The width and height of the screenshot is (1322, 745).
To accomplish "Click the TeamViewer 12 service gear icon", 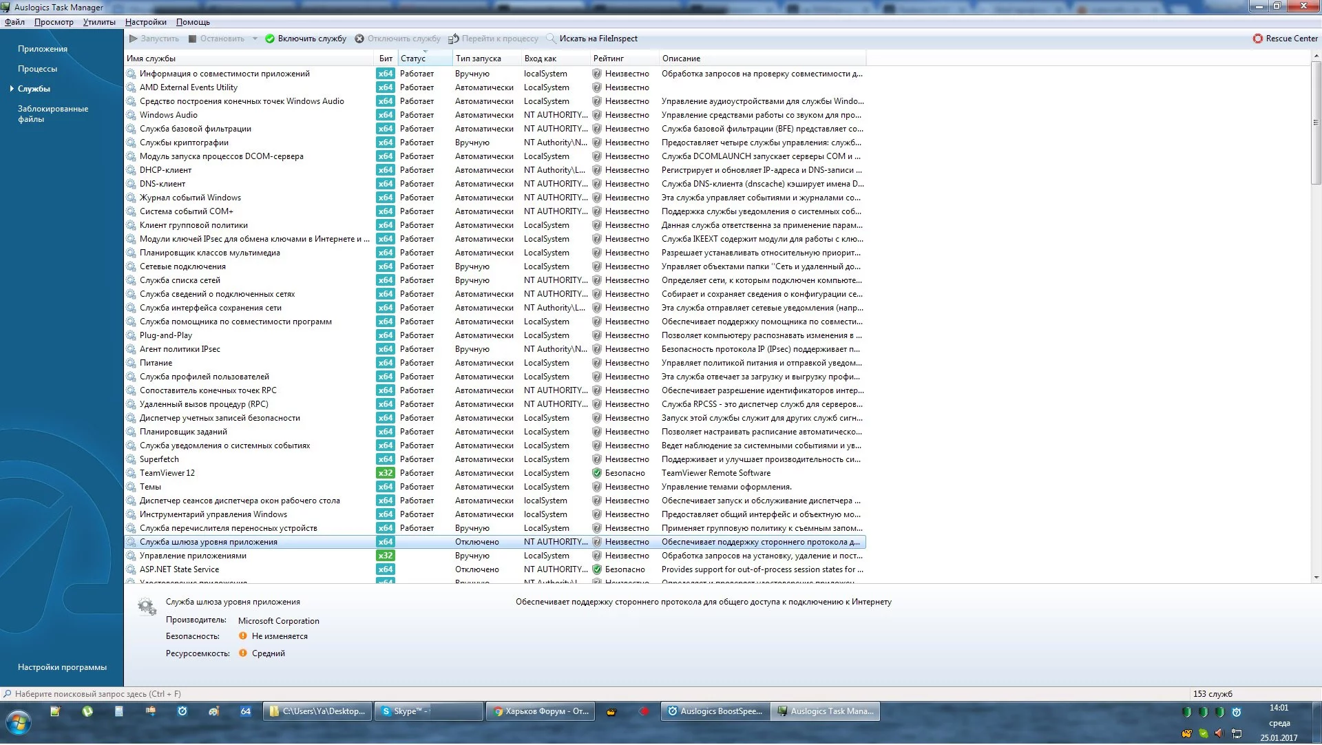I will [x=131, y=474].
